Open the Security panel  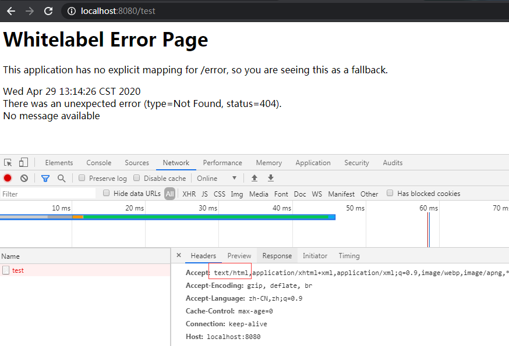point(356,162)
